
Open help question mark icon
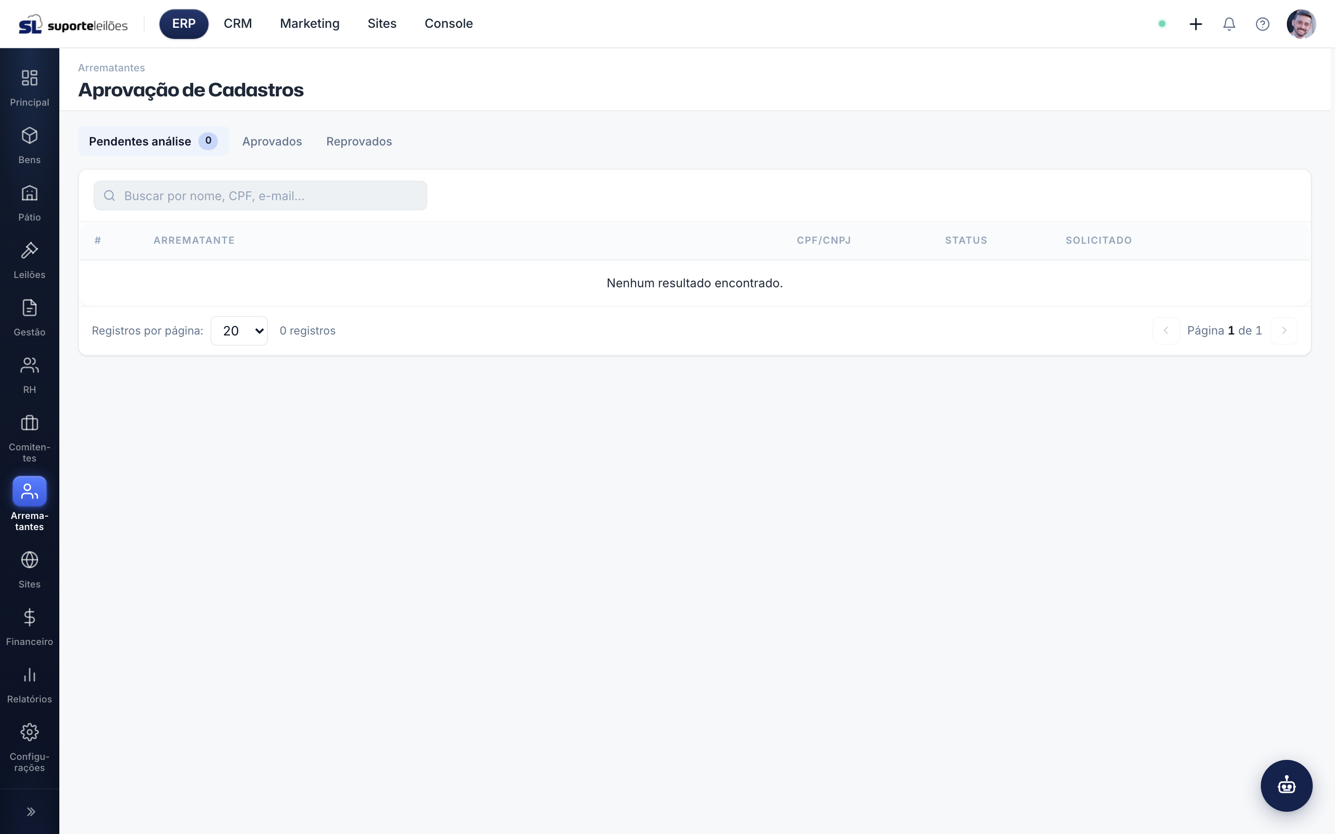click(x=1262, y=24)
